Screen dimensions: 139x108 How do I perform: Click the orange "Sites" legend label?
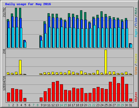point(136,71)
